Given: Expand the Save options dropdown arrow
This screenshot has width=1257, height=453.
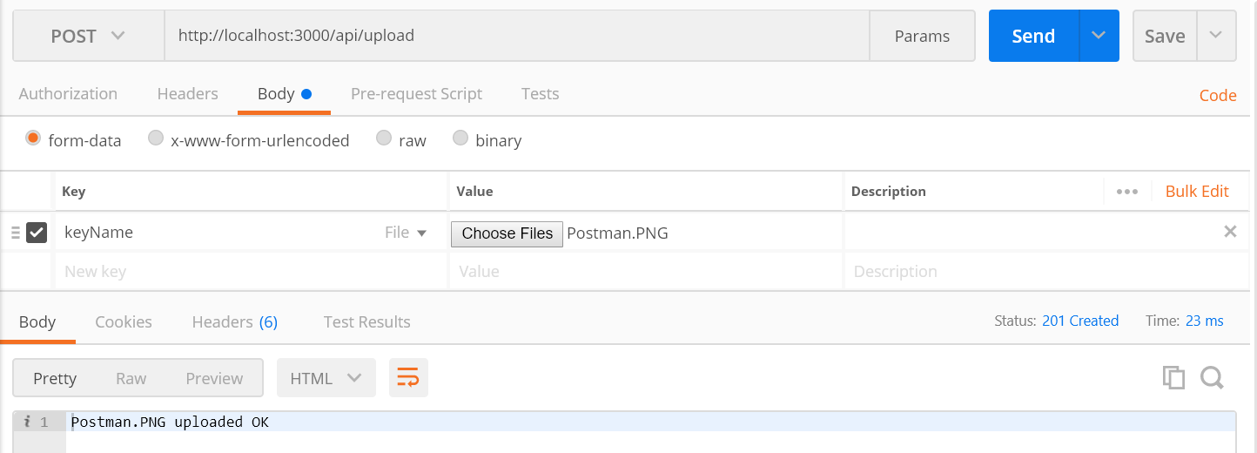Looking at the screenshot, I should pyautogui.click(x=1215, y=36).
